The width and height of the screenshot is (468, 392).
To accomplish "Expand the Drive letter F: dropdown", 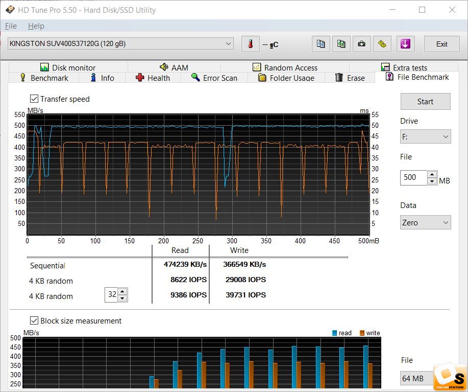I will [x=425, y=136].
